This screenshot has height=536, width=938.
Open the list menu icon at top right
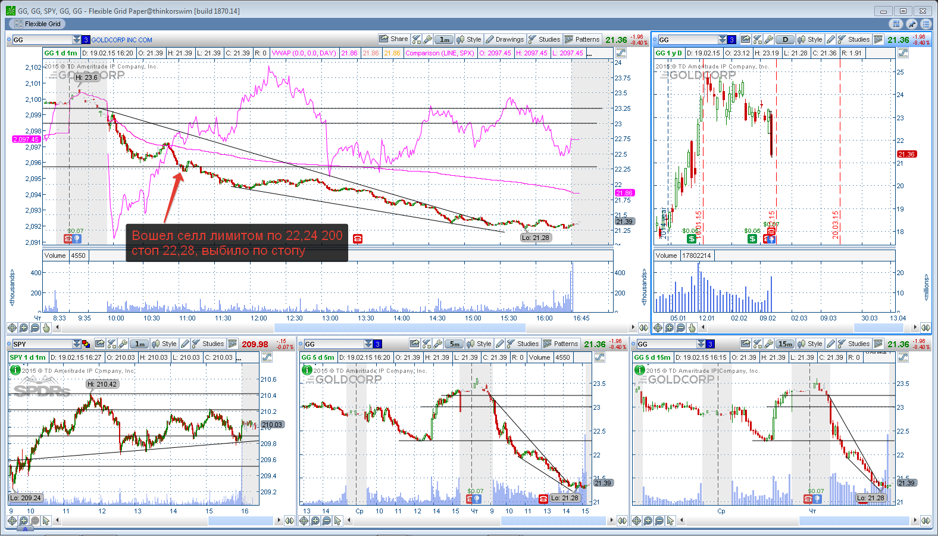point(926,24)
